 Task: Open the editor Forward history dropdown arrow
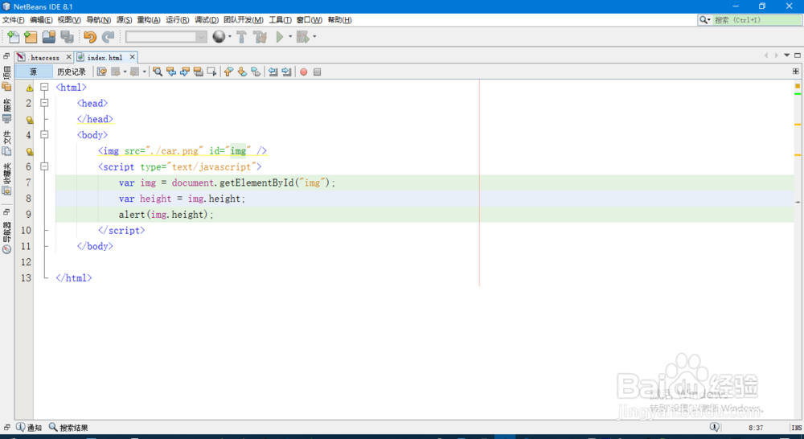[144, 72]
